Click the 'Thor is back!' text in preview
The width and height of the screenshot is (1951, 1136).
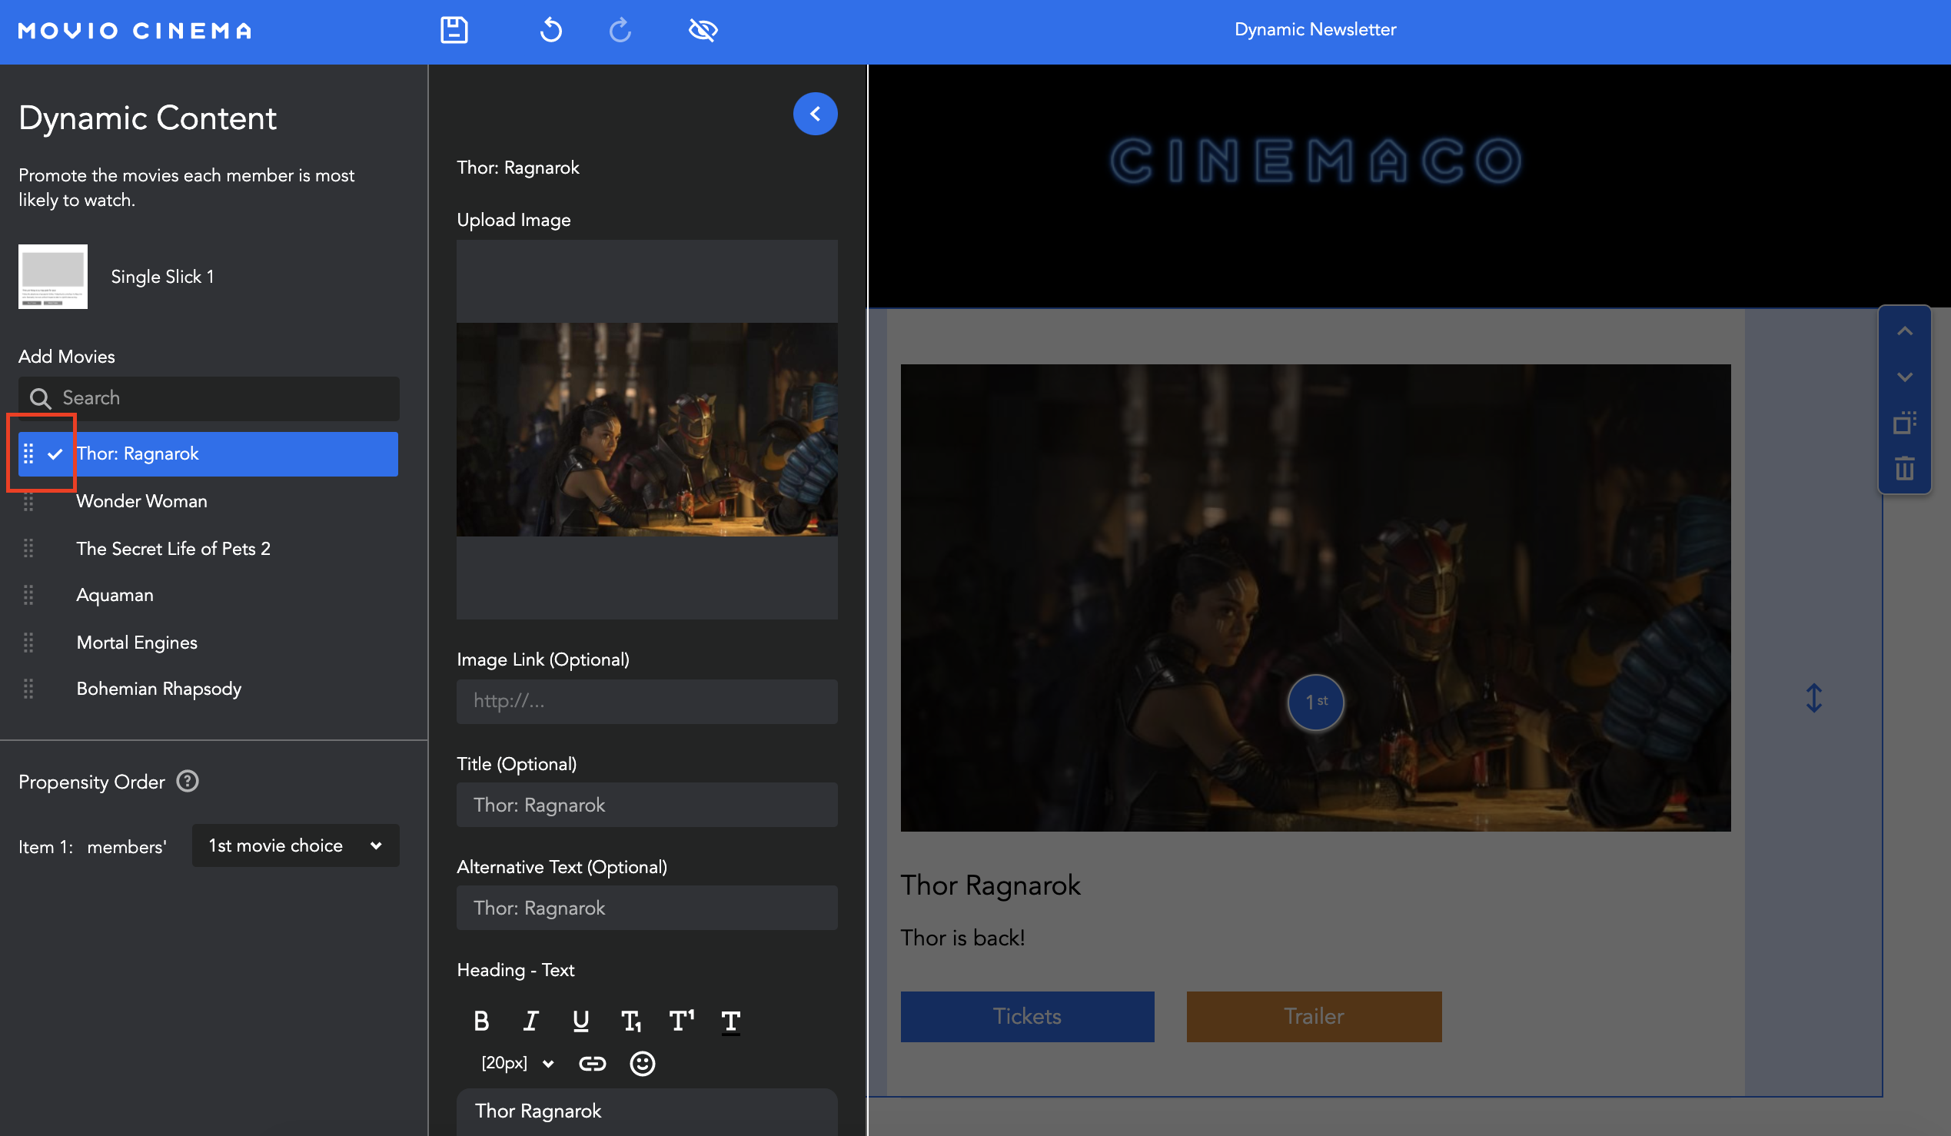[963, 938]
